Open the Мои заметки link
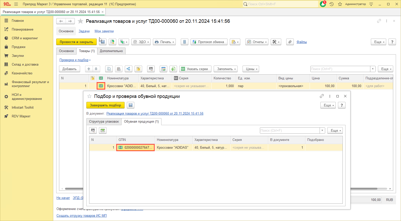This screenshot has height=221, width=401. (x=104, y=31)
